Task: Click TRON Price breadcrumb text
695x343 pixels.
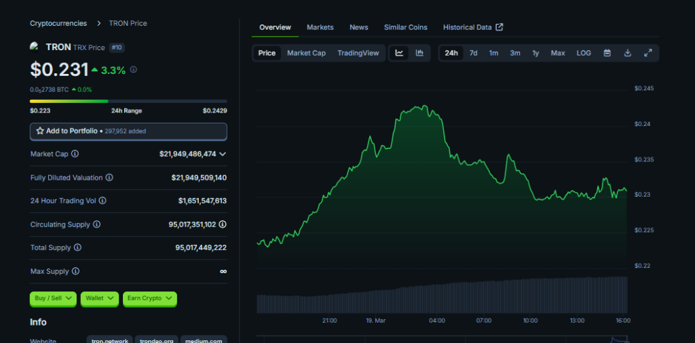Action: 128,24
